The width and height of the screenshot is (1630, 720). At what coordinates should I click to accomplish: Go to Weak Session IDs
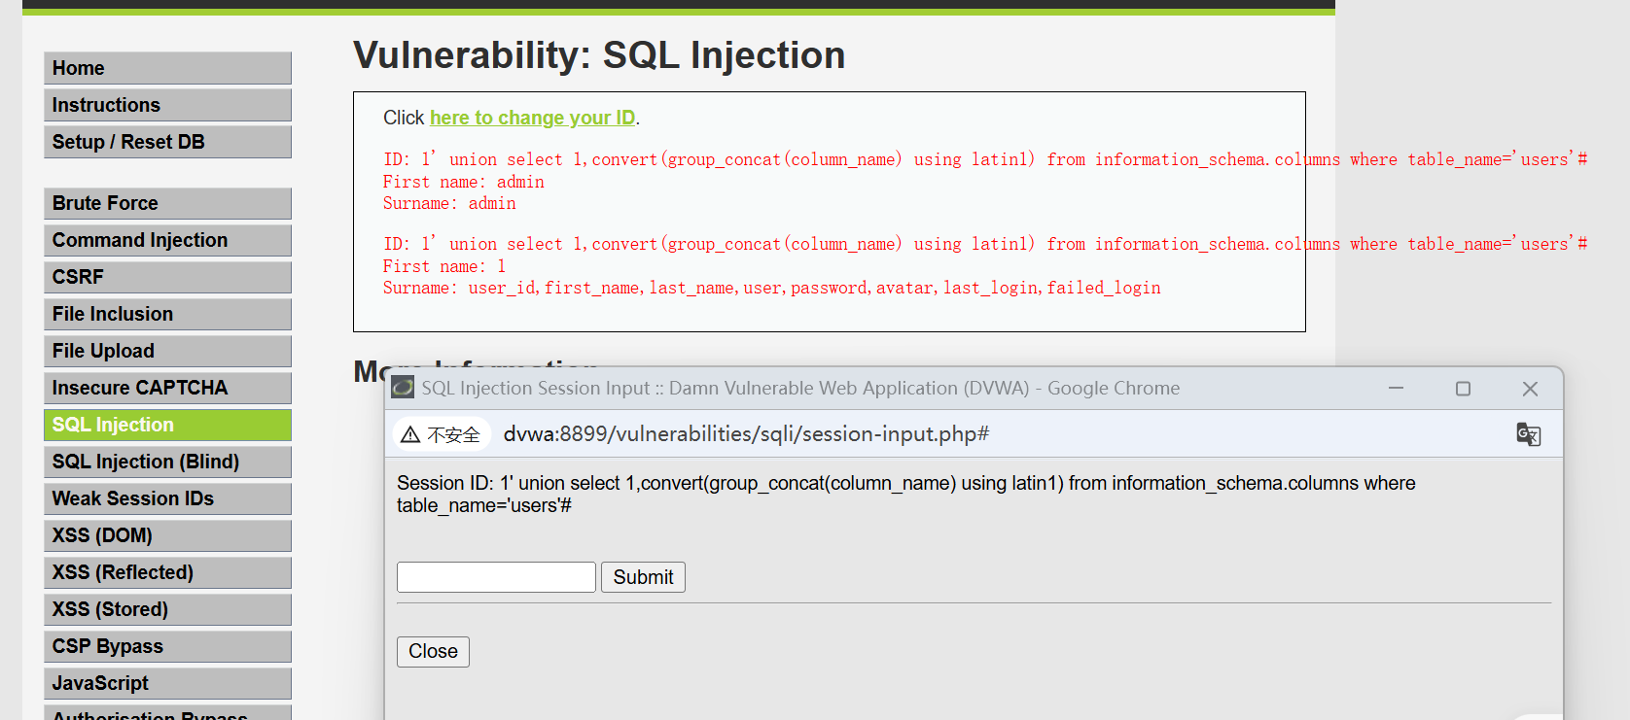tap(167, 498)
